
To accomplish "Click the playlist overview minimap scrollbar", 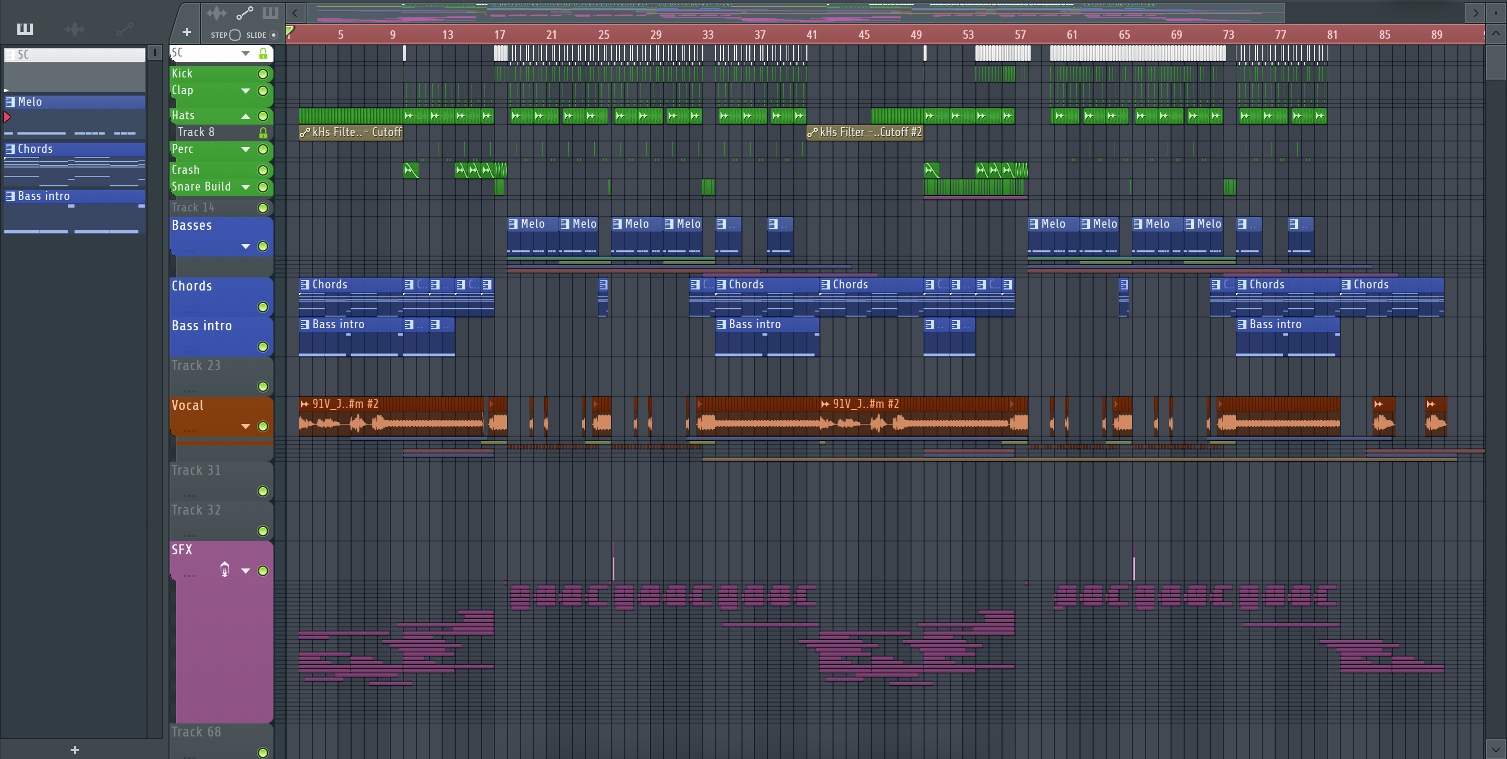I will click(x=795, y=12).
